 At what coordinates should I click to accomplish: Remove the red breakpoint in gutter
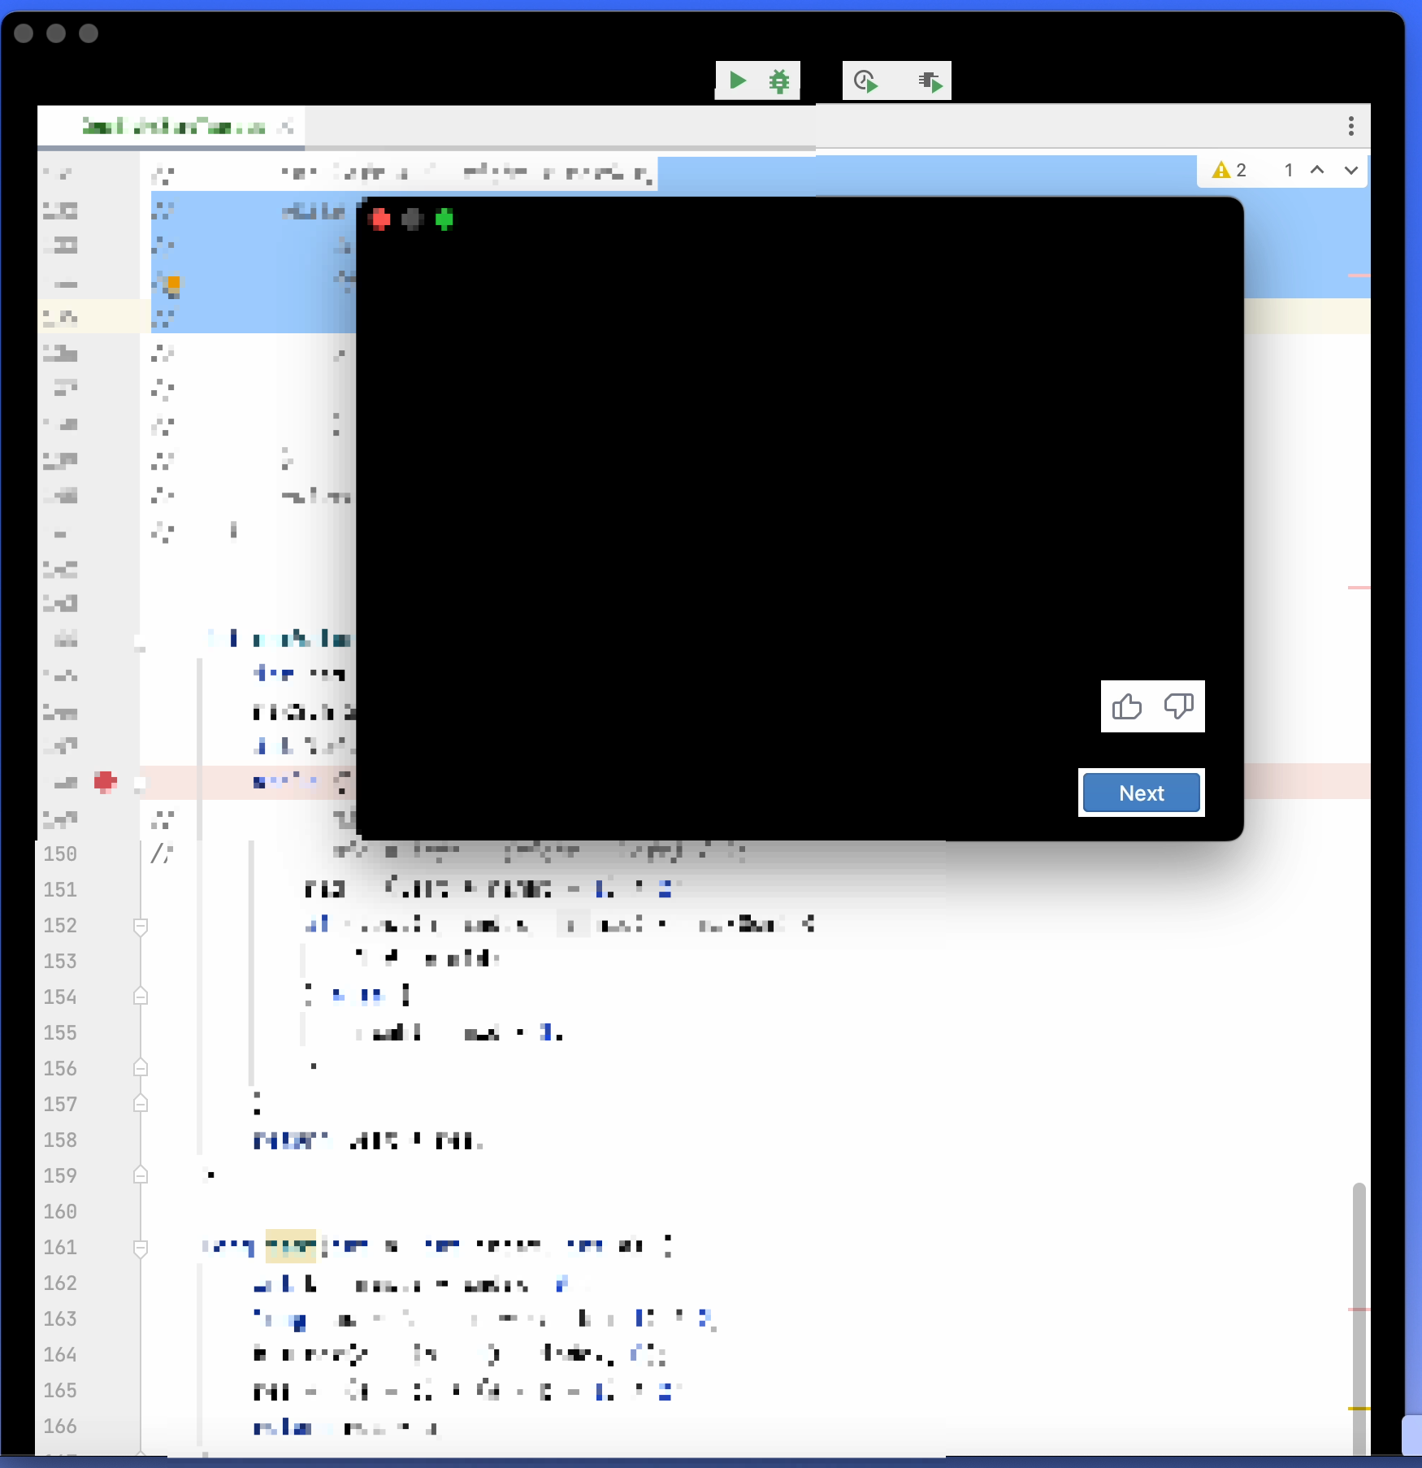pos(105,782)
